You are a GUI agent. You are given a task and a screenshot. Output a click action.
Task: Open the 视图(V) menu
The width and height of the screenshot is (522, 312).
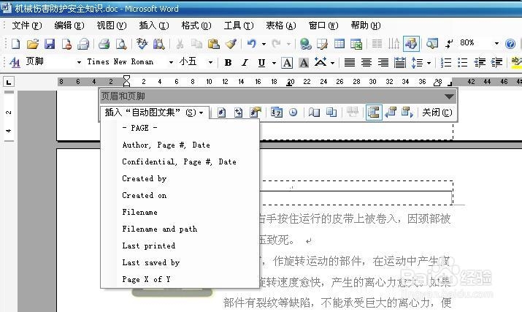click(112, 26)
